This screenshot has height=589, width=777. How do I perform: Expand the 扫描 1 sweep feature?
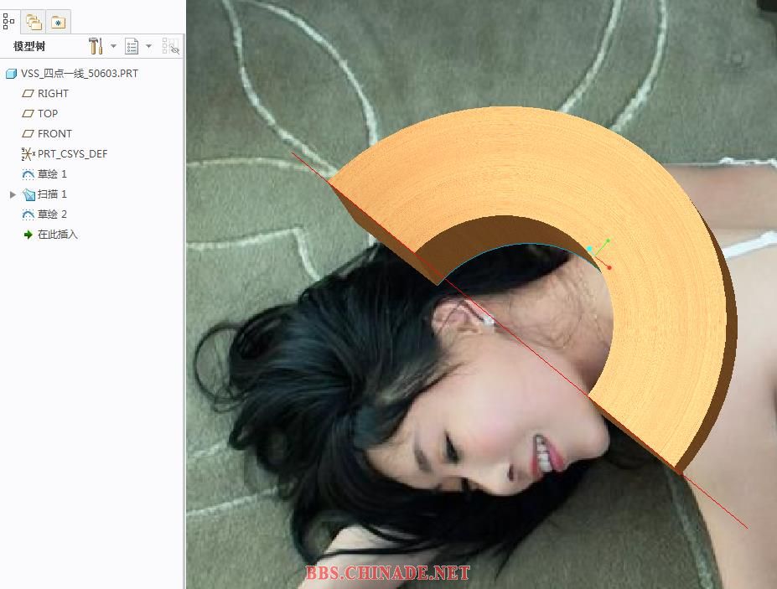click(x=13, y=194)
